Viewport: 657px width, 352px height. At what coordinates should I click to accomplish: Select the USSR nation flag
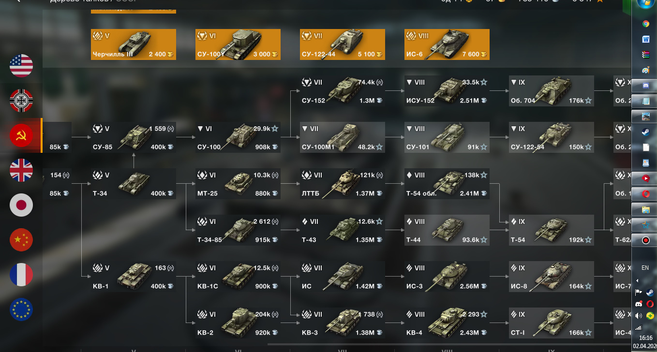pos(21,135)
